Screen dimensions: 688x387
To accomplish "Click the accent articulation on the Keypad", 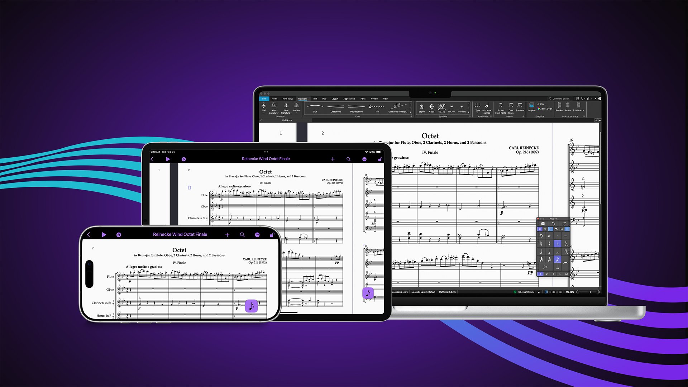I will (549, 236).
